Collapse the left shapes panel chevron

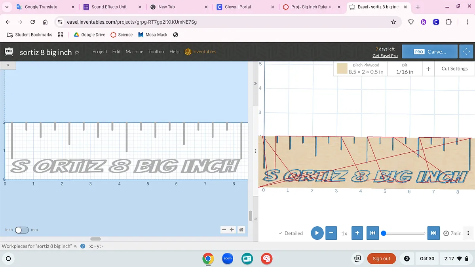[x=8, y=64]
